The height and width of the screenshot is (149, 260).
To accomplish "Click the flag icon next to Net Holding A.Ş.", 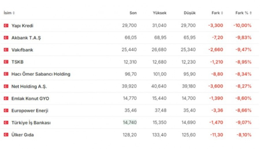I will pyautogui.click(x=6, y=86).
